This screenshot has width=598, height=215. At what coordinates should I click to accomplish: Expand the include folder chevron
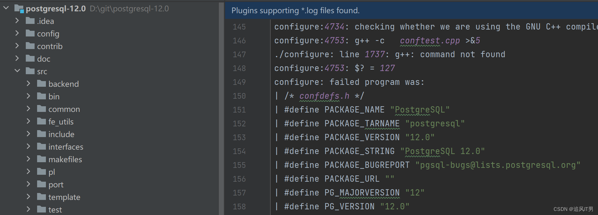point(29,134)
